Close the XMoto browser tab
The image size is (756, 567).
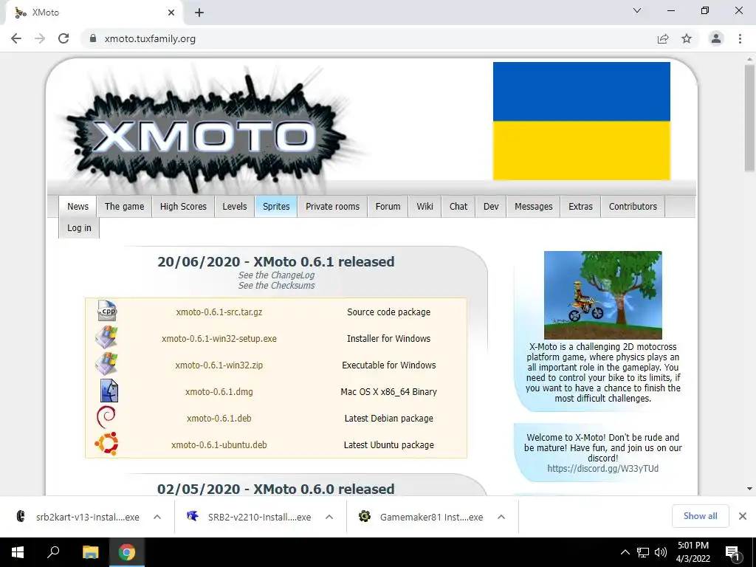(x=171, y=13)
